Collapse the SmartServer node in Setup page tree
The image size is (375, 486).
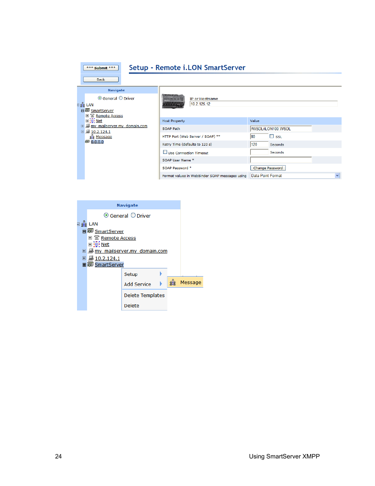(83, 111)
